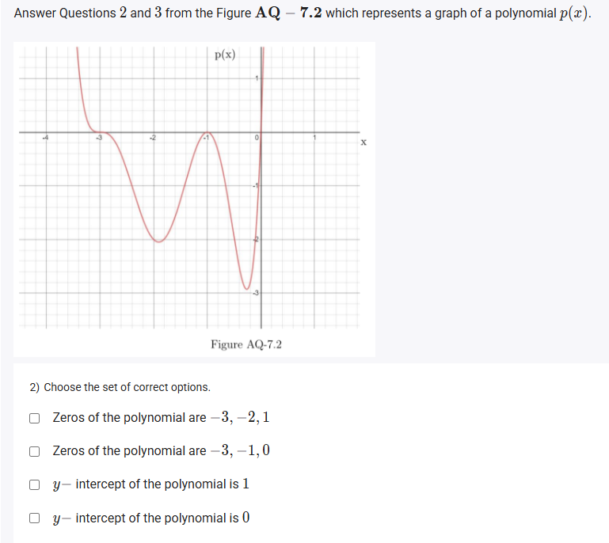Image resolution: width=609 pixels, height=543 pixels.
Task: Tick the checkbox for y-intercept is 1
Action: click(34, 484)
